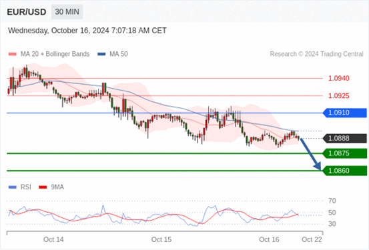Click the EUR/USD pair title
Viewport: 369px width, 250px height.
point(27,12)
